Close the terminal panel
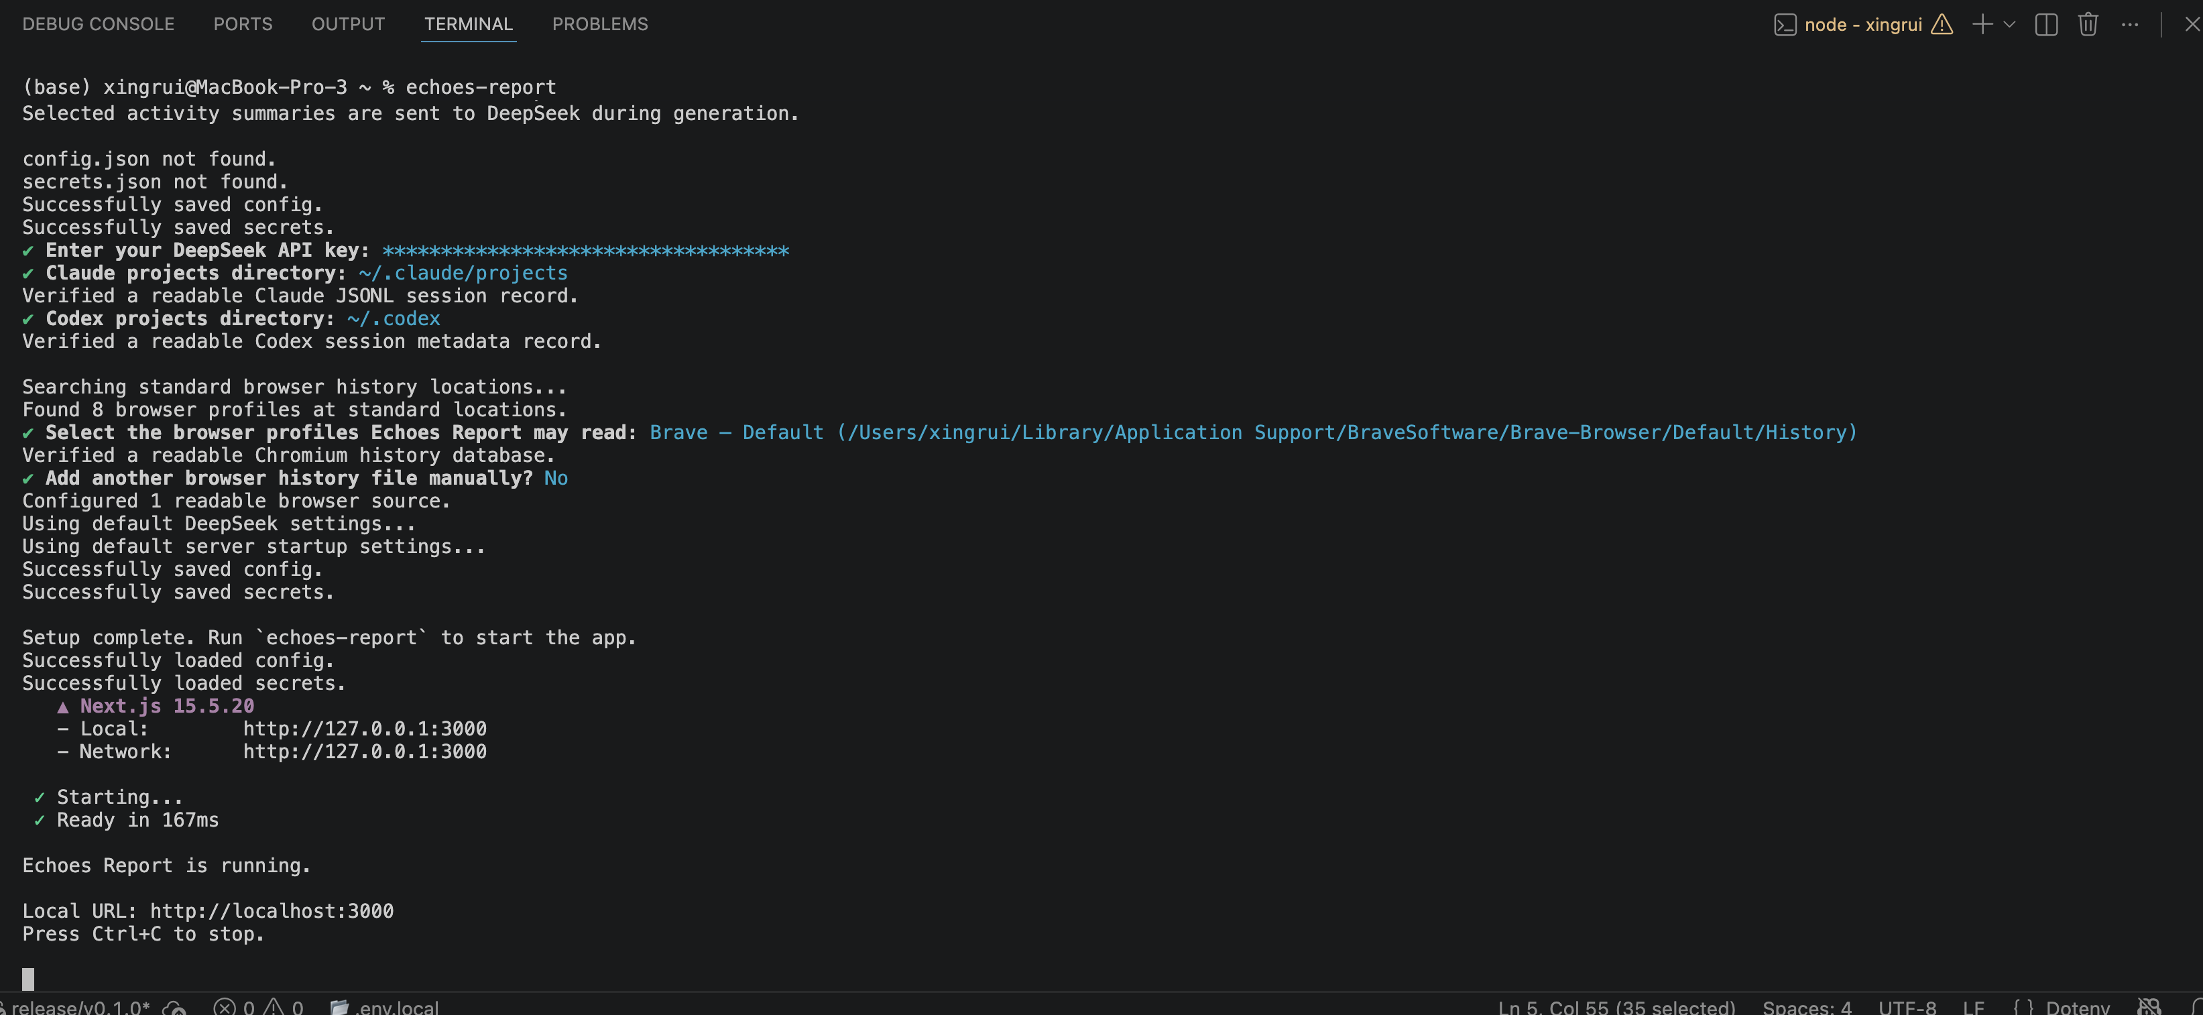This screenshot has width=2203, height=1015. (2192, 24)
